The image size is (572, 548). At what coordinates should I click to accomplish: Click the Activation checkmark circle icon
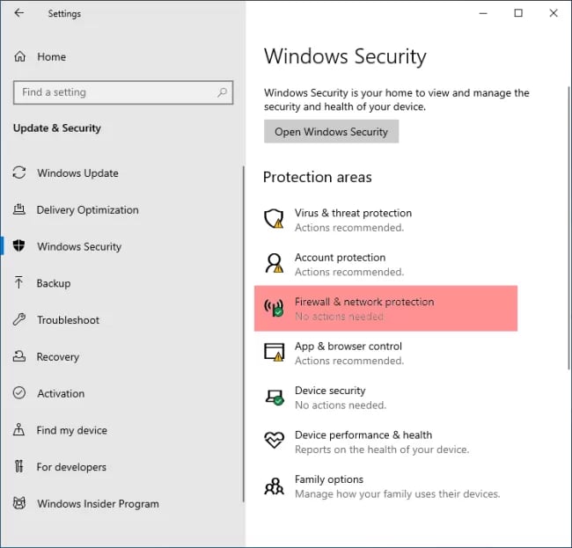tap(19, 393)
